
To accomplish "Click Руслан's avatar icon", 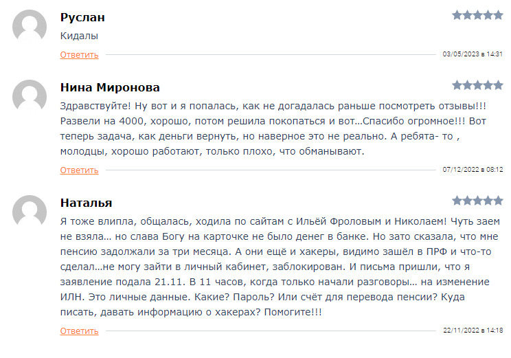I will pyautogui.click(x=30, y=26).
